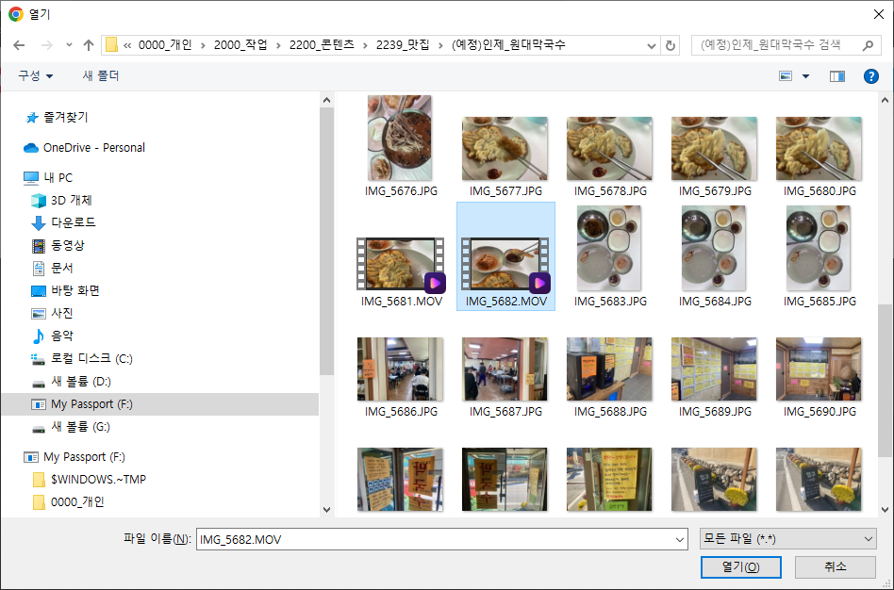Open the 모든 파일 (*.*) file type dropdown

pyautogui.click(x=786, y=538)
